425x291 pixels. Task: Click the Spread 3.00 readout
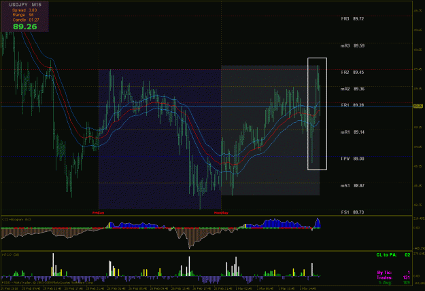coord(24,10)
